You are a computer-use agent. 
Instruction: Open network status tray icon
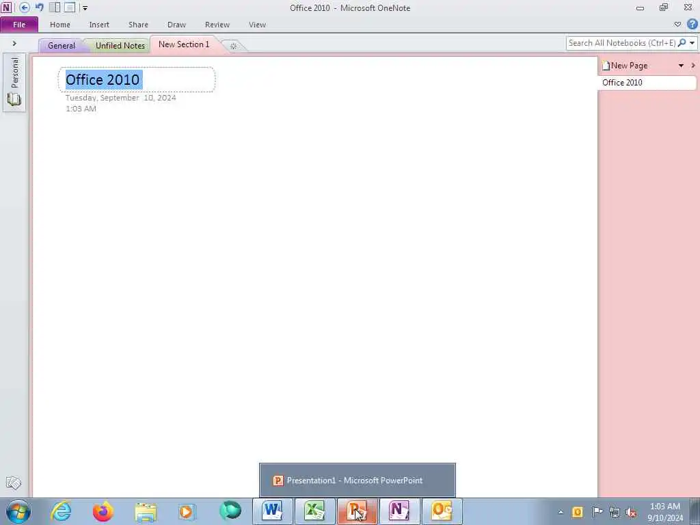click(x=615, y=512)
